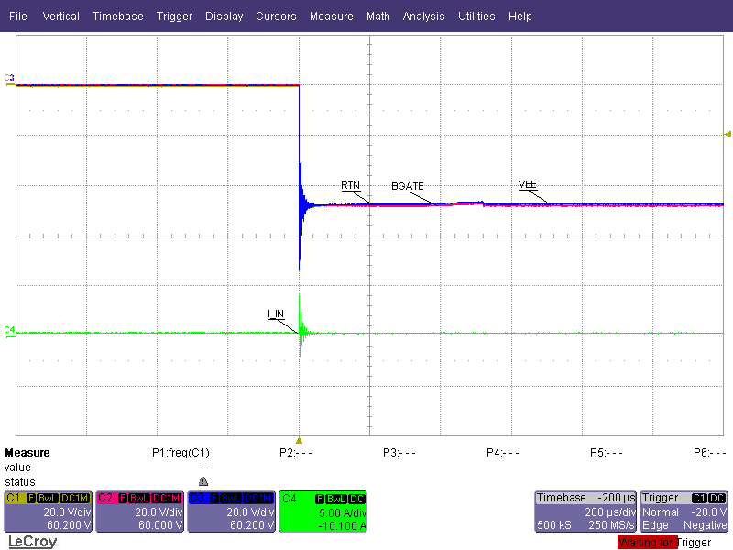
Task: Click the F filter icon on the C3 descriptor
Action: (x=213, y=496)
